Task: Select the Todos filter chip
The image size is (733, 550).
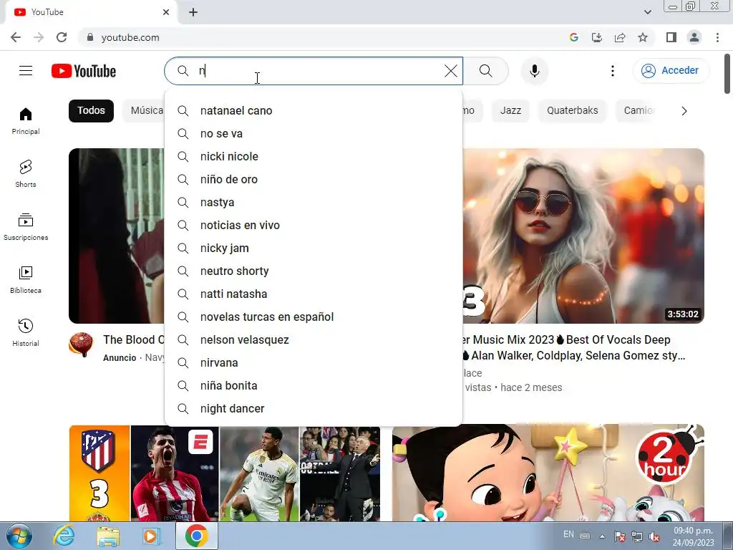Action: pos(91,111)
